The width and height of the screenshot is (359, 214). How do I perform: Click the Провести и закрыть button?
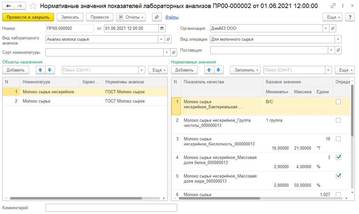coord(28,17)
